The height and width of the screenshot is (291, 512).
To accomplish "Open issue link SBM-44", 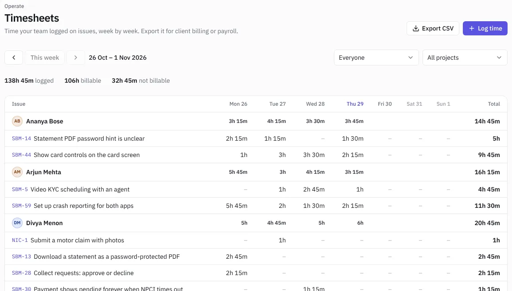I will [22, 155].
